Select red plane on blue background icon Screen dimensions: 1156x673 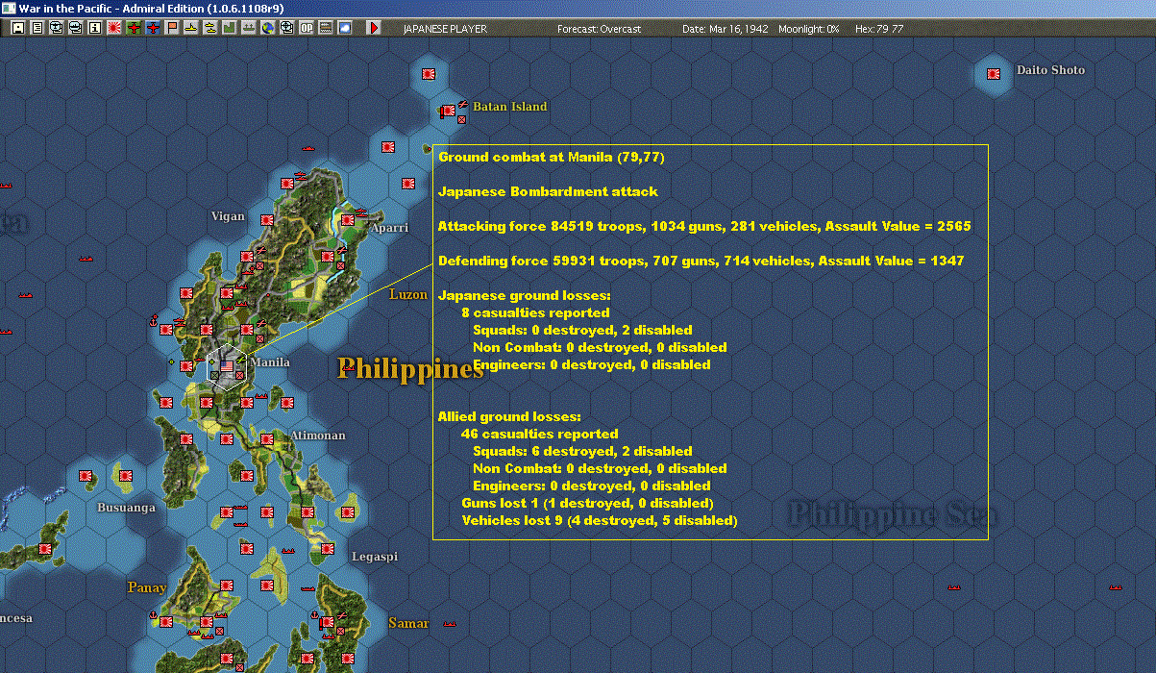[x=153, y=29]
